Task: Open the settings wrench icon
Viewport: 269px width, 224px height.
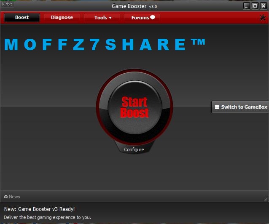Action: [263, 18]
